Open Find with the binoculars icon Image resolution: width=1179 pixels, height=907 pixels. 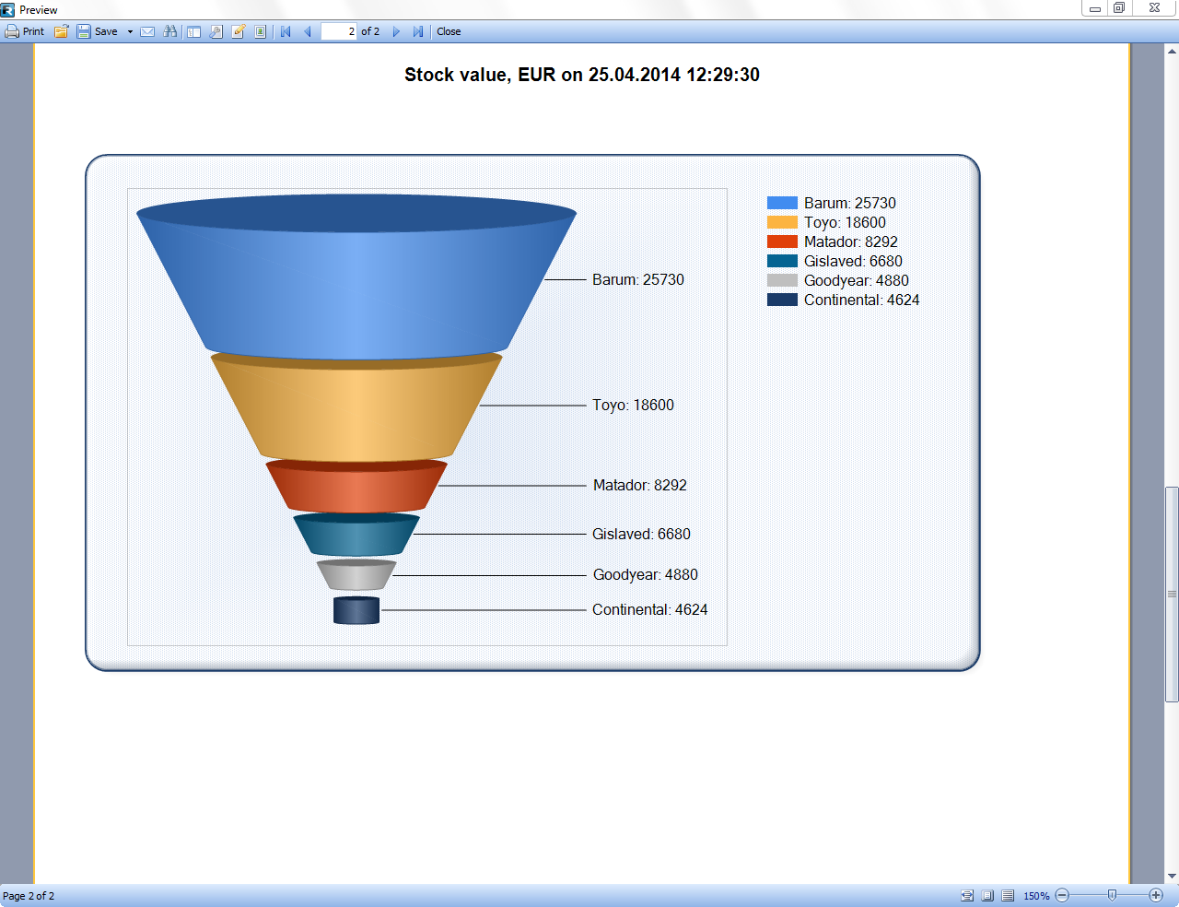point(170,31)
